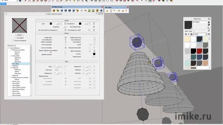
Task: Toggle Use Irradiance Map checkbox
Action: tap(94, 27)
